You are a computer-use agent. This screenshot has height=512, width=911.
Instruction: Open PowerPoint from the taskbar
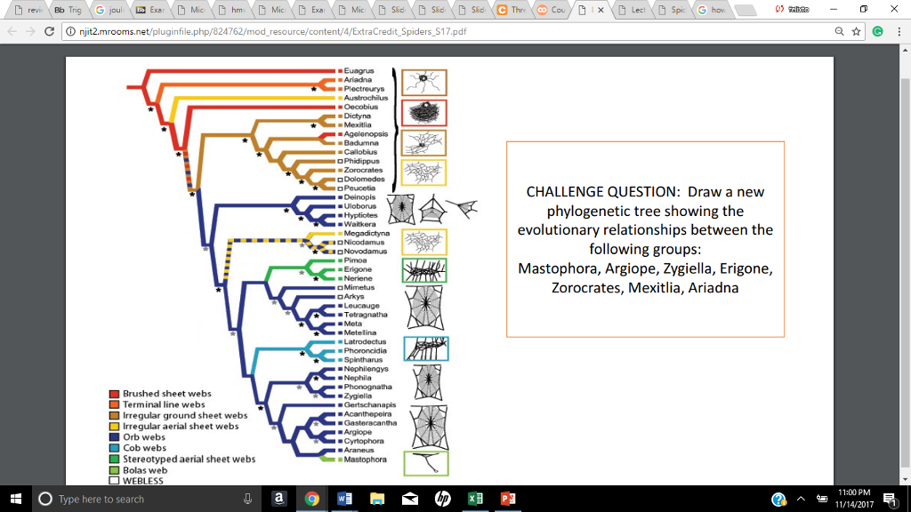pyautogui.click(x=509, y=499)
